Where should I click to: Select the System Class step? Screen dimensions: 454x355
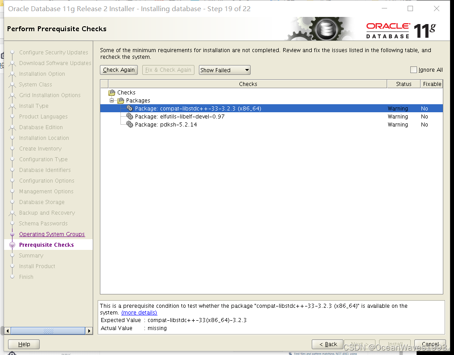tap(35, 85)
